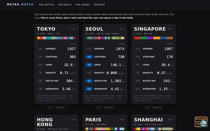Open The Daily section
This screenshot has width=210, height=131.
(65, 5)
